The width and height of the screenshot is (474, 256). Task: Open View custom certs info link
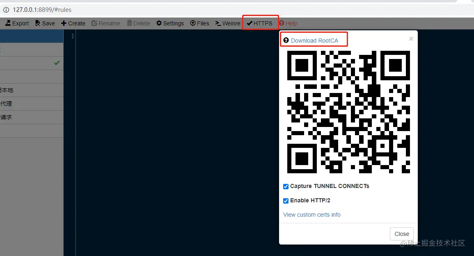(311, 215)
